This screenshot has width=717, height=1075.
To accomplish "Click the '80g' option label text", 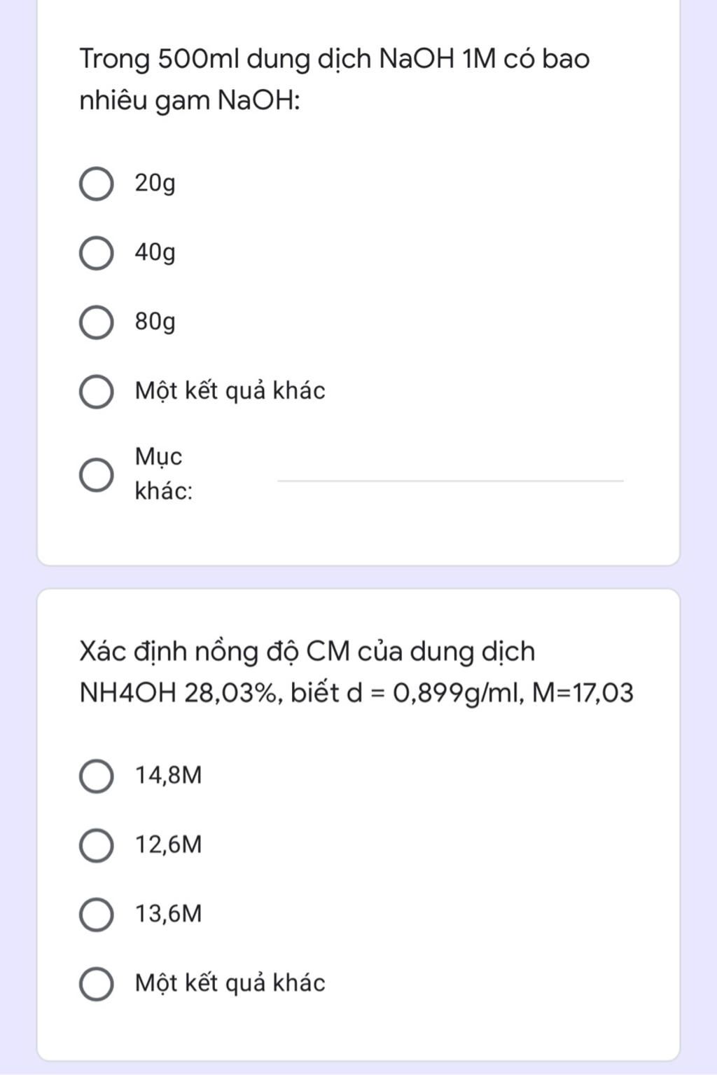I will click(155, 322).
